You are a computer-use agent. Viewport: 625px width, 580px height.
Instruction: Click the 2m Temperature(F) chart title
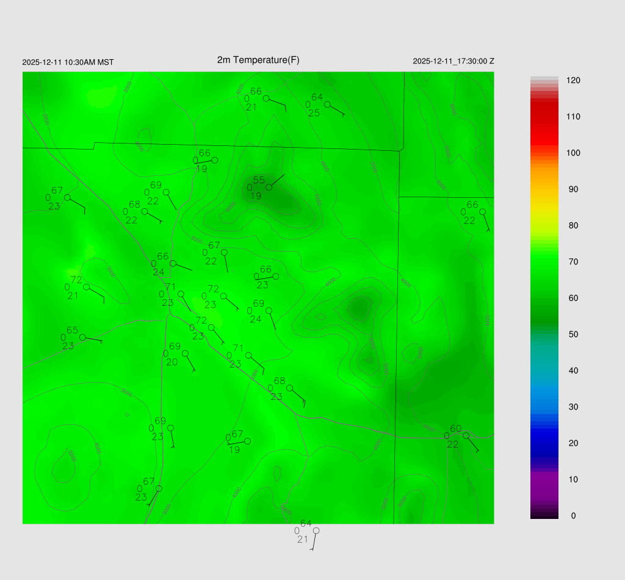click(x=258, y=60)
